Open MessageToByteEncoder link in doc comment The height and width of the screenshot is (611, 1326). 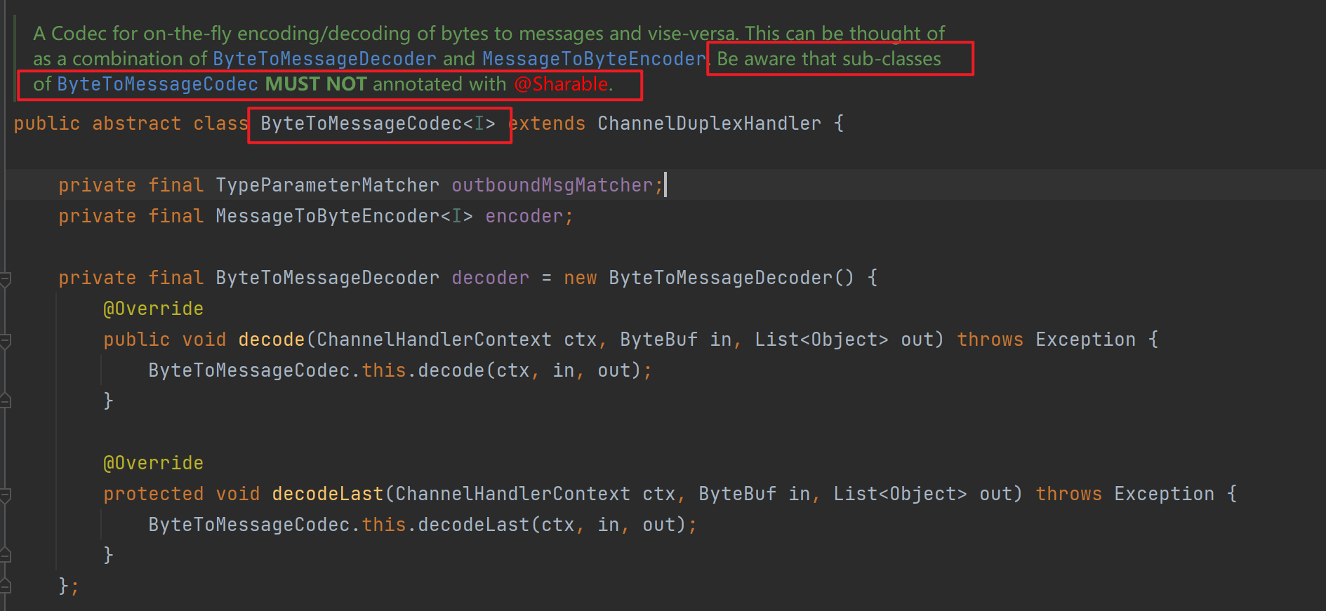pos(594,59)
